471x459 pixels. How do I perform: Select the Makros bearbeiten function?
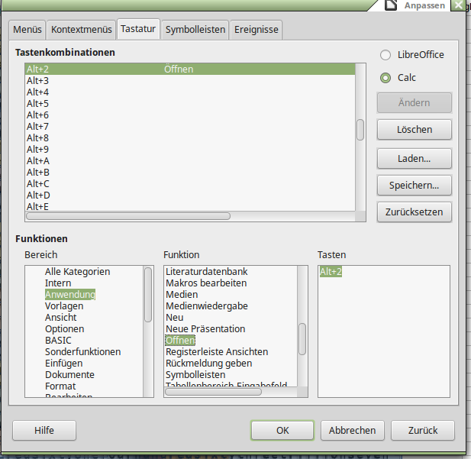point(206,283)
